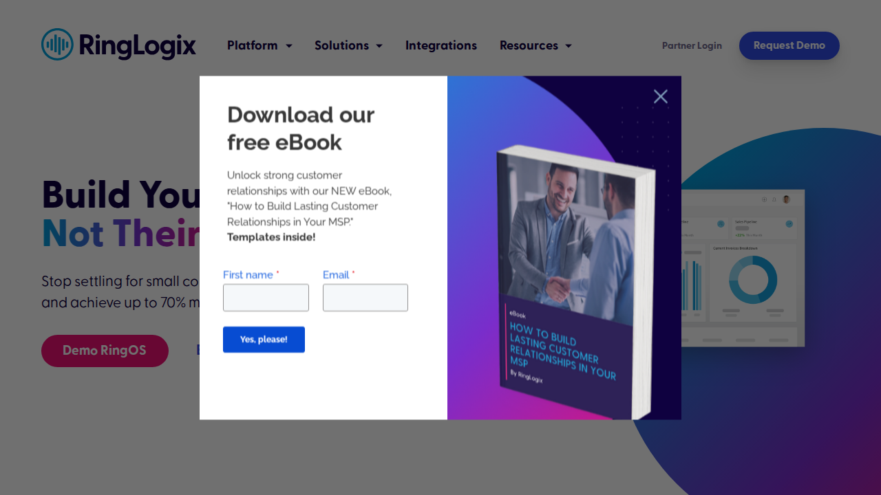Expand the Resources dropdown arrow

click(x=569, y=46)
